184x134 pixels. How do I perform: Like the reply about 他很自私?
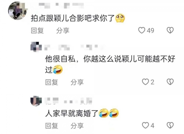coord(145,82)
